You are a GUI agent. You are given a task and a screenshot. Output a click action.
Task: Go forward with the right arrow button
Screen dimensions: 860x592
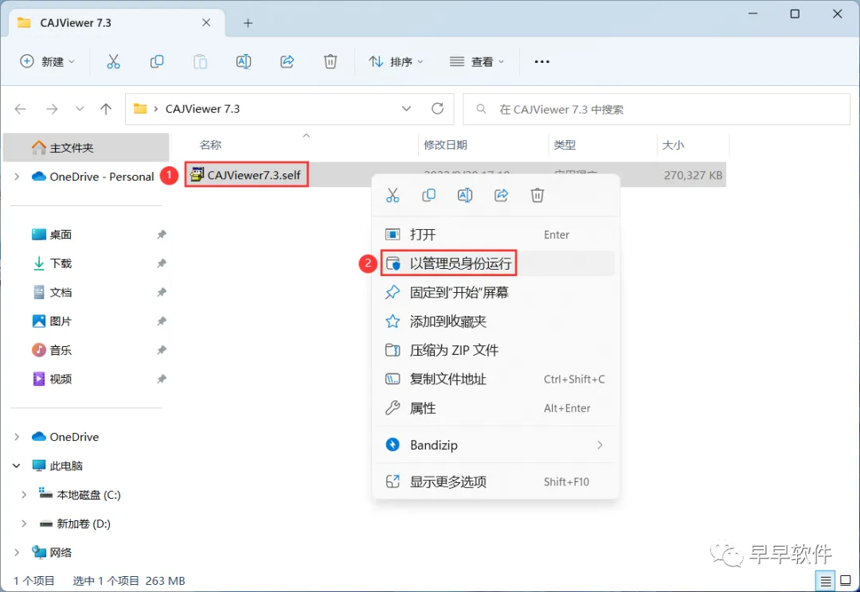[x=52, y=109]
